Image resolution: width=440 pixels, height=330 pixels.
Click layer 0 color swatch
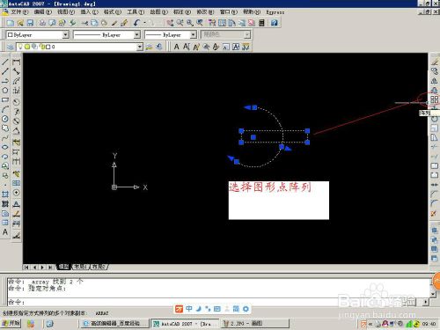(x=48, y=47)
